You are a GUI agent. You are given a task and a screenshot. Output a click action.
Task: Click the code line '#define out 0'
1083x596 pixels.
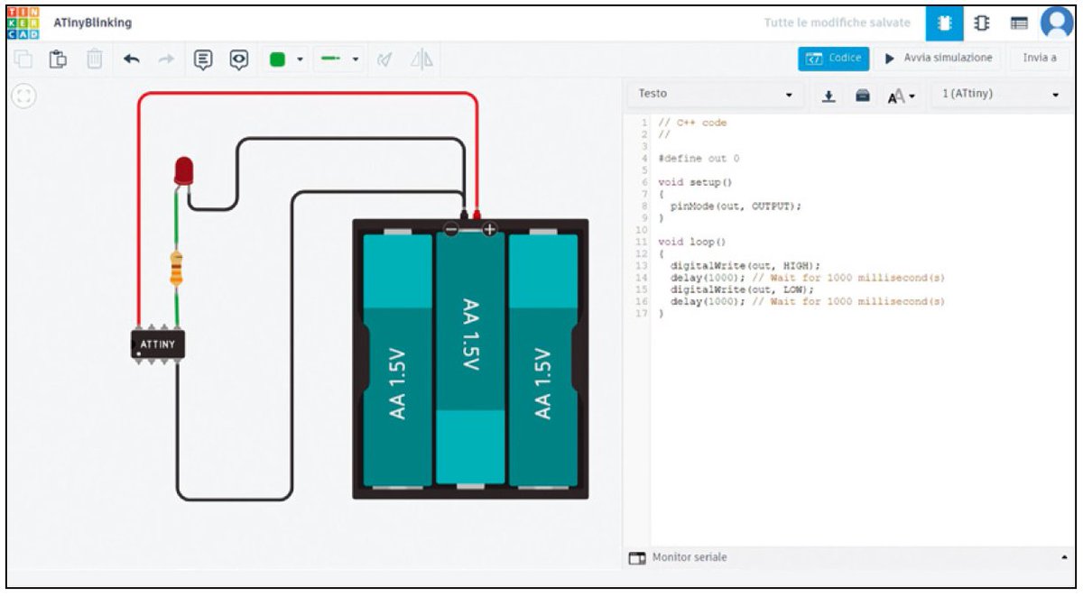click(x=699, y=159)
